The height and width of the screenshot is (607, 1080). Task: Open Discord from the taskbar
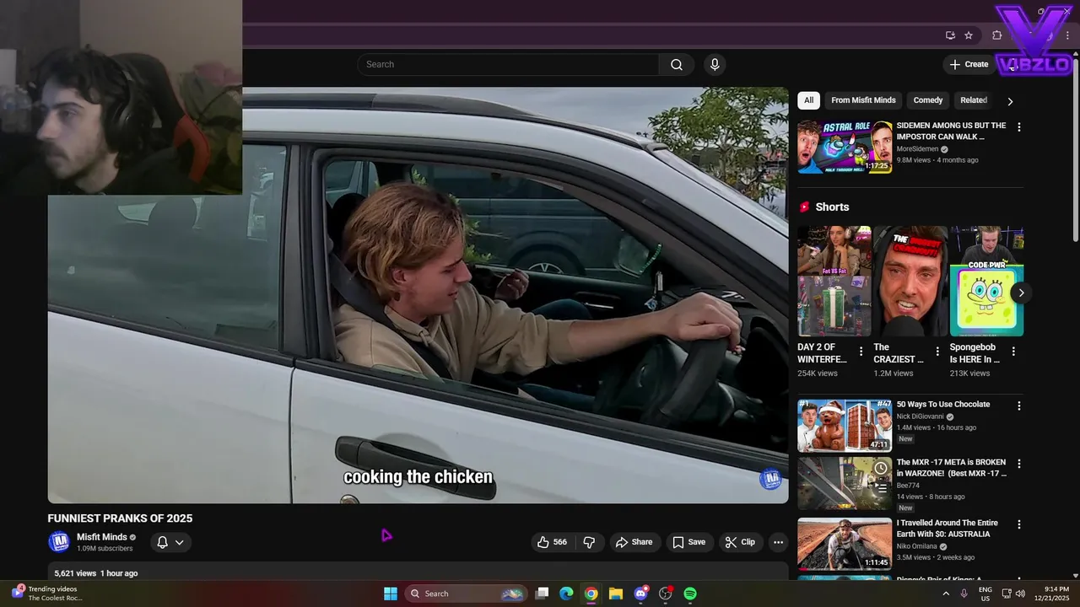pos(641,594)
